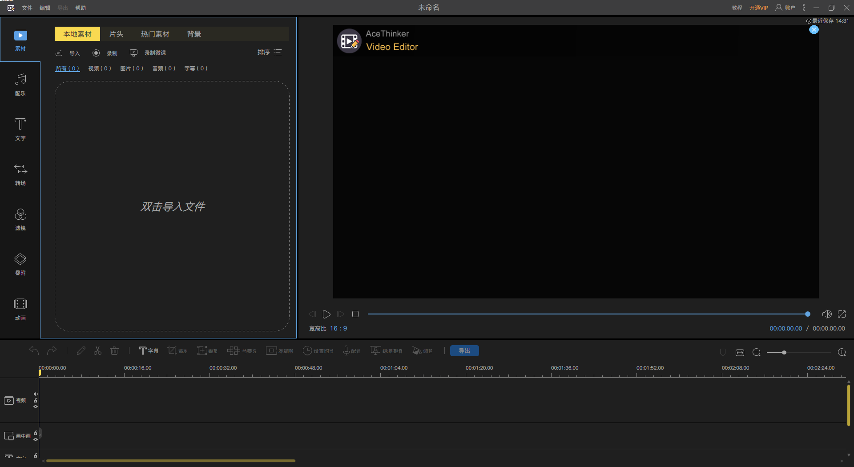Viewport: 854px width, 467px height.
Task: Click the redo arrow in timeline toolbar
Action: pyautogui.click(x=52, y=351)
